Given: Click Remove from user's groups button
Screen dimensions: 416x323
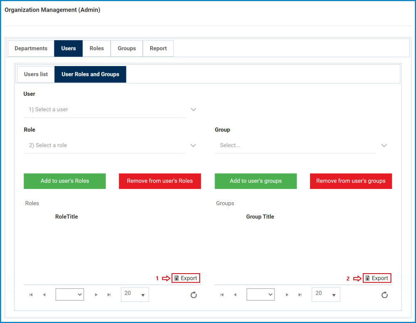Looking at the screenshot, I should point(351,181).
